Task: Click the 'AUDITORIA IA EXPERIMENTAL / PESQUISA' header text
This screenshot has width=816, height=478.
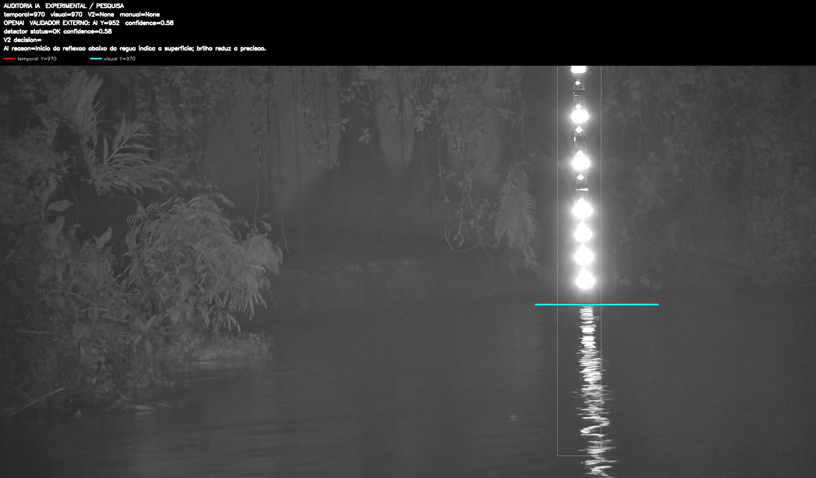Action: [64, 6]
